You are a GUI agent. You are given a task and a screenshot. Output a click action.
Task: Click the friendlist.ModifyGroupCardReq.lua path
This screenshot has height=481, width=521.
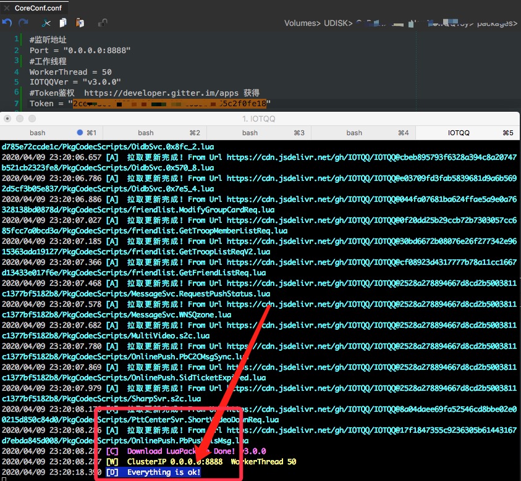(203, 210)
